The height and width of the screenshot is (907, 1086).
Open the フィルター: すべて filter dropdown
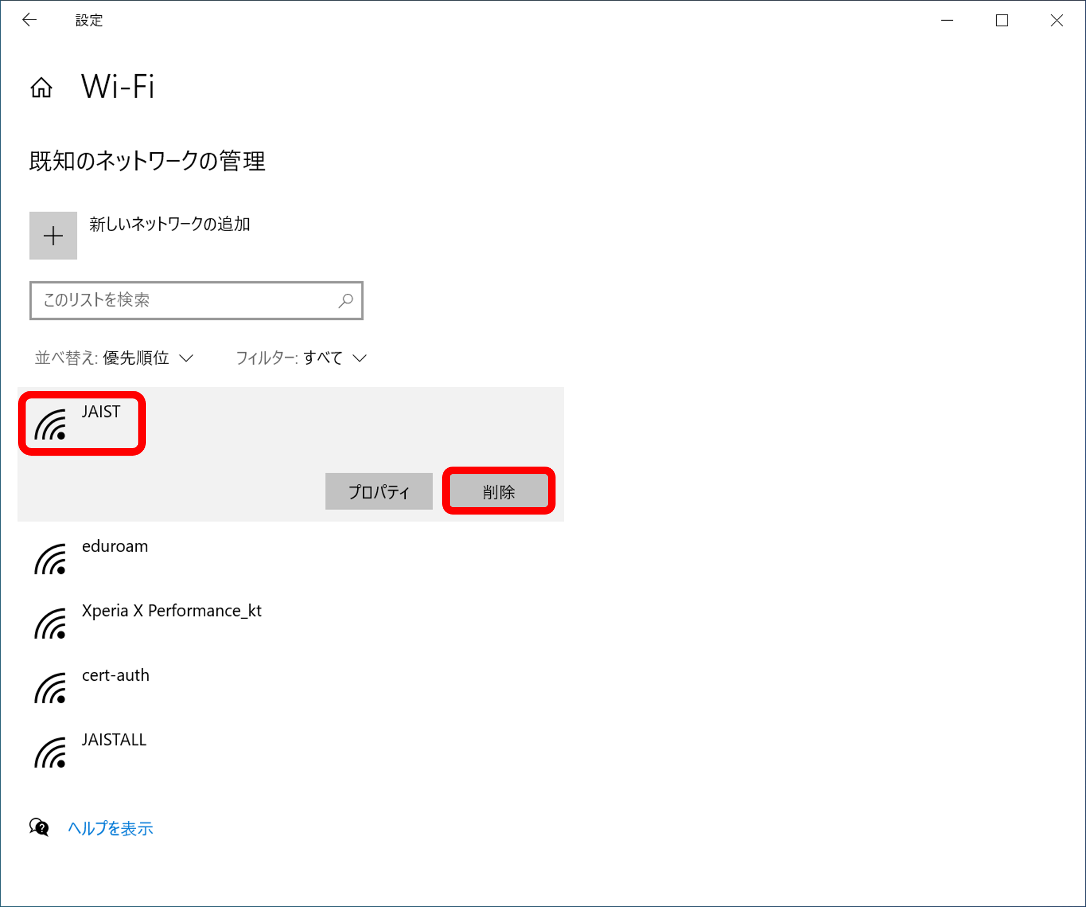(301, 358)
